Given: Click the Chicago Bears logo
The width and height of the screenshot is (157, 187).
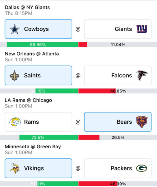Looking at the screenshot, I should pyautogui.click(x=142, y=122).
